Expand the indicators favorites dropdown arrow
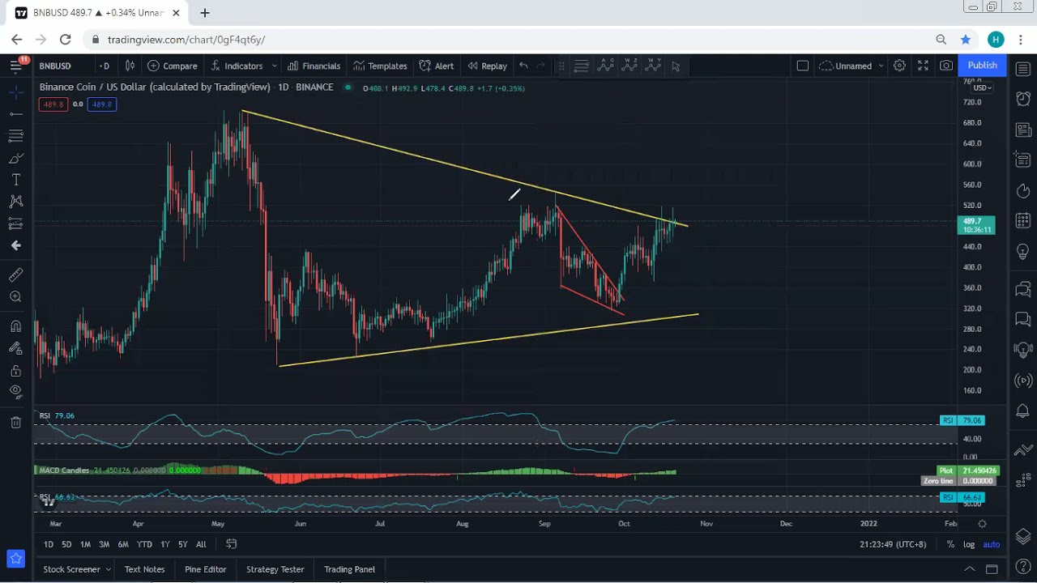Viewport: 1037px width, 583px height. pyautogui.click(x=275, y=66)
